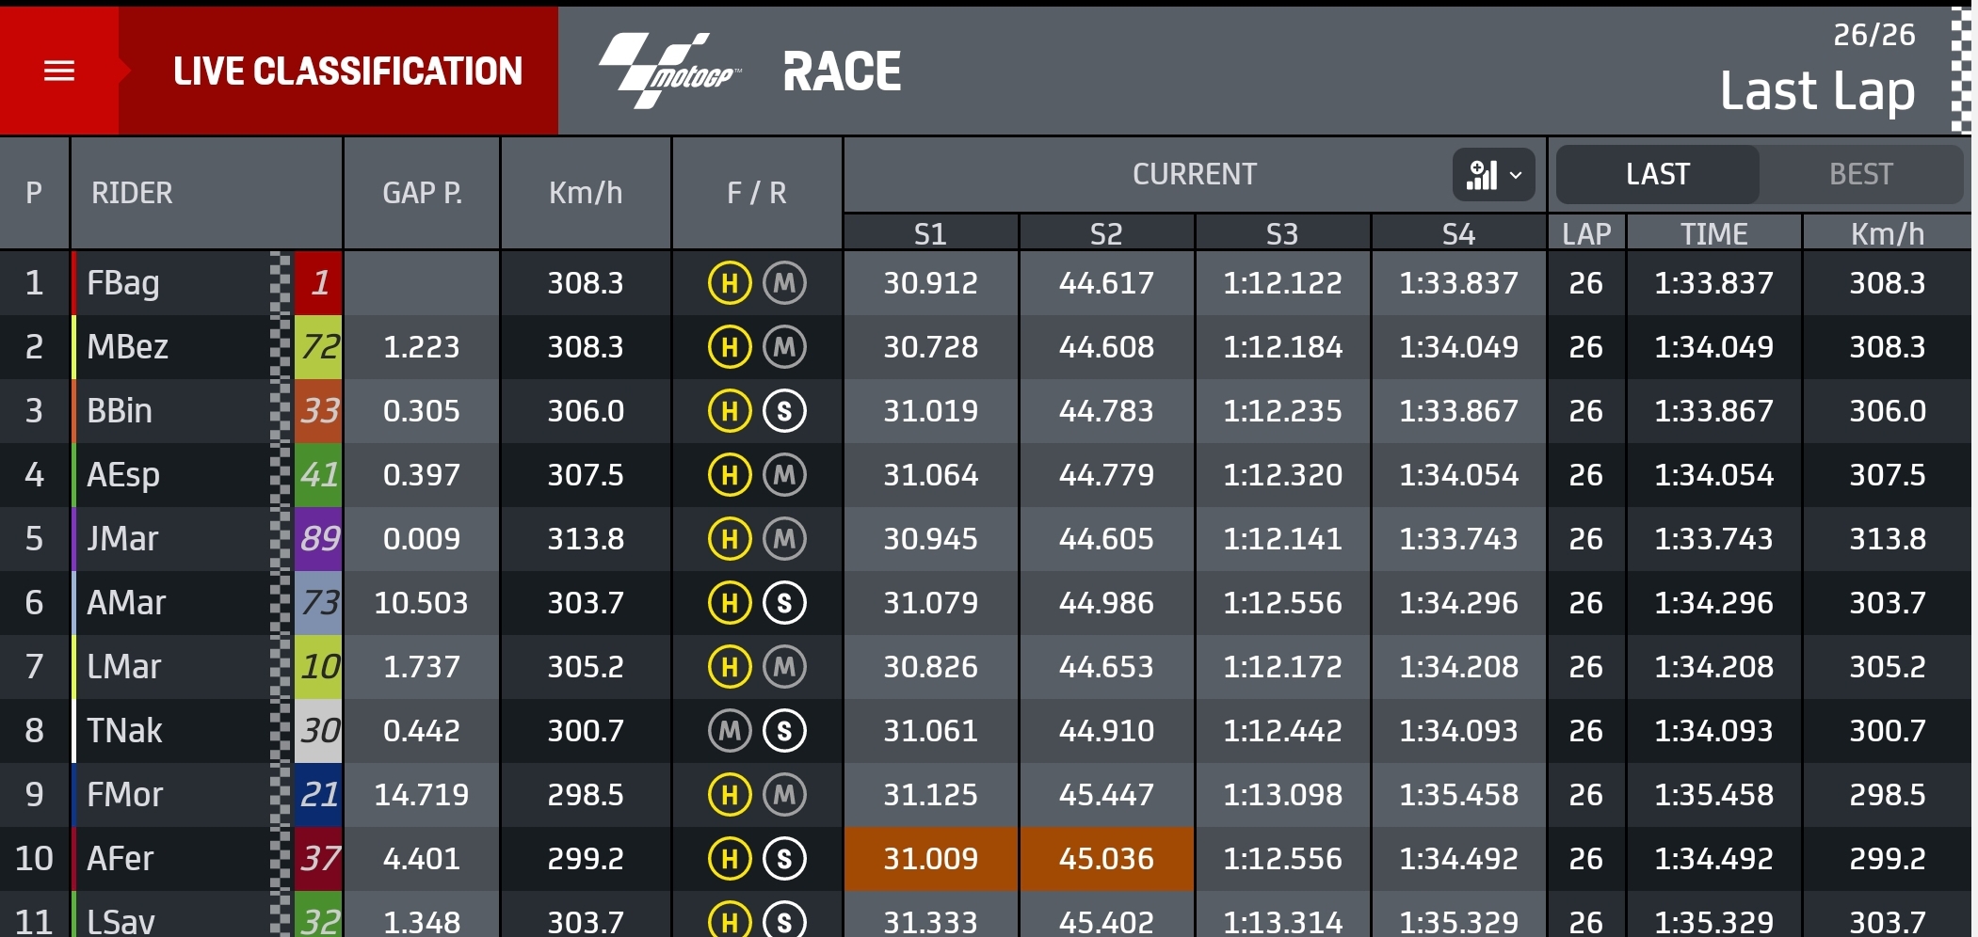The width and height of the screenshot is (1978, 937).
Task: Click the LIVE CLASSIFICATION header button
Action: tap(347, 71)
